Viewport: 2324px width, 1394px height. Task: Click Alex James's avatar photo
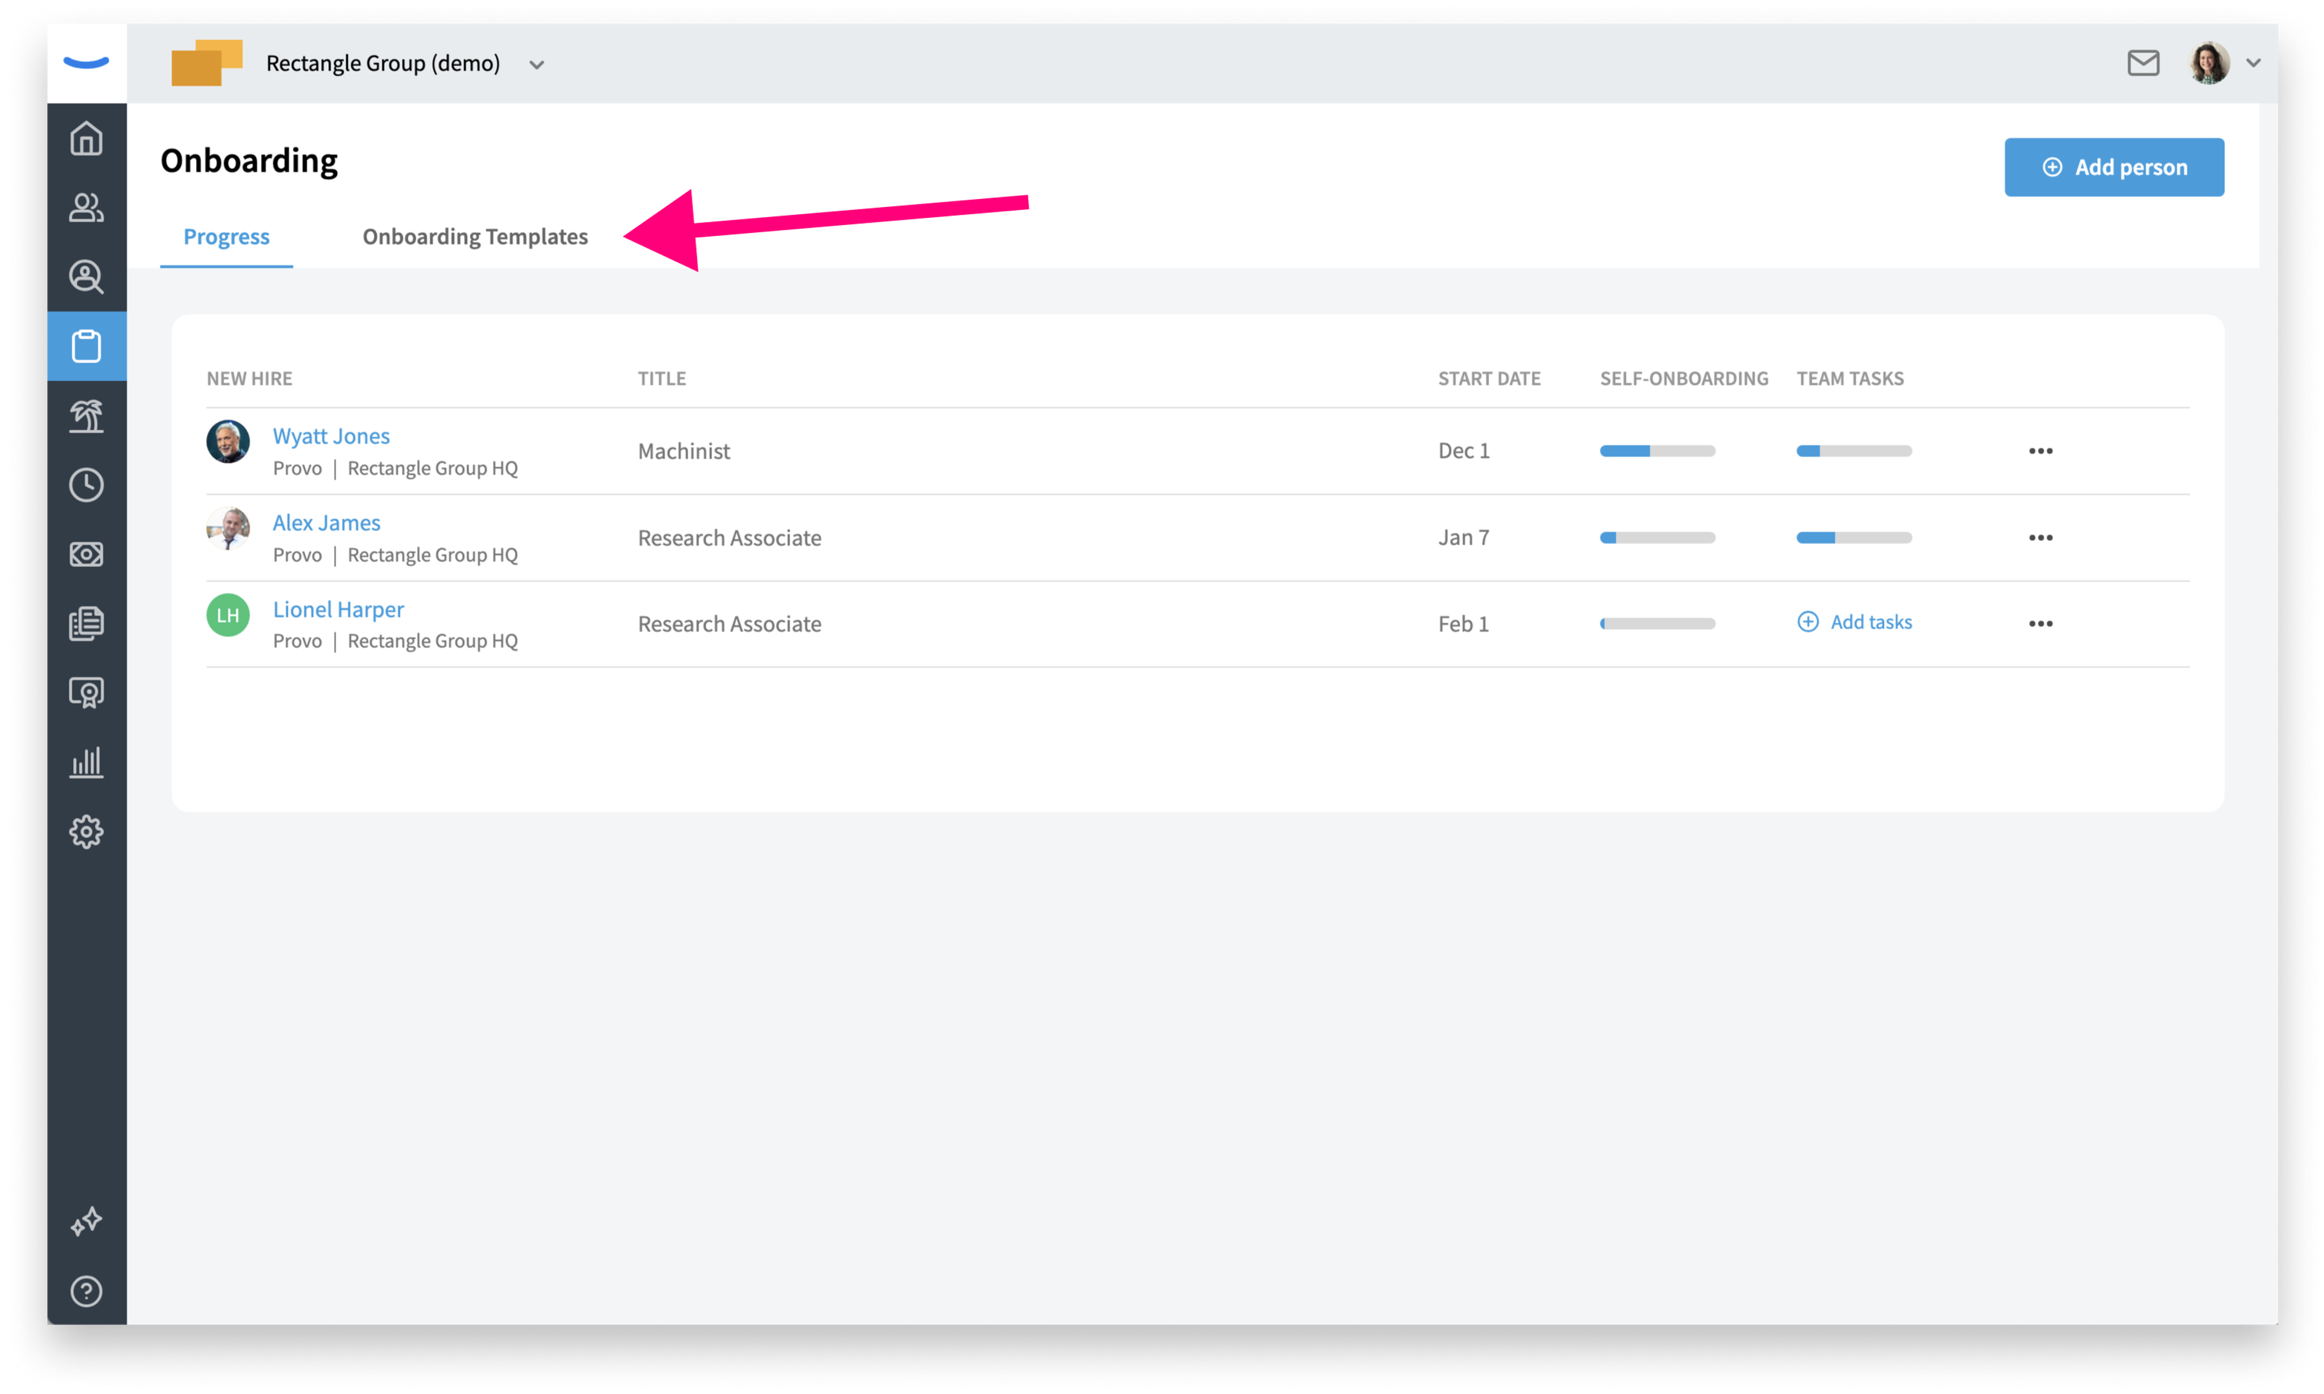228,528
